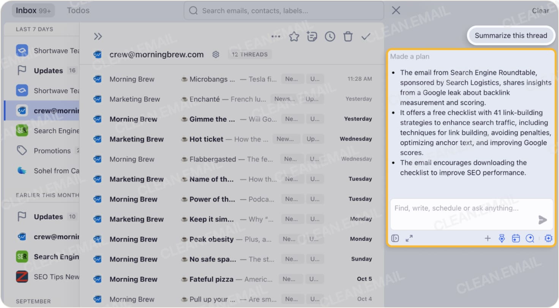Screen dimensions: 559x308
Task: Open the more options ellipsis menu
Action: tap(275, 36)
